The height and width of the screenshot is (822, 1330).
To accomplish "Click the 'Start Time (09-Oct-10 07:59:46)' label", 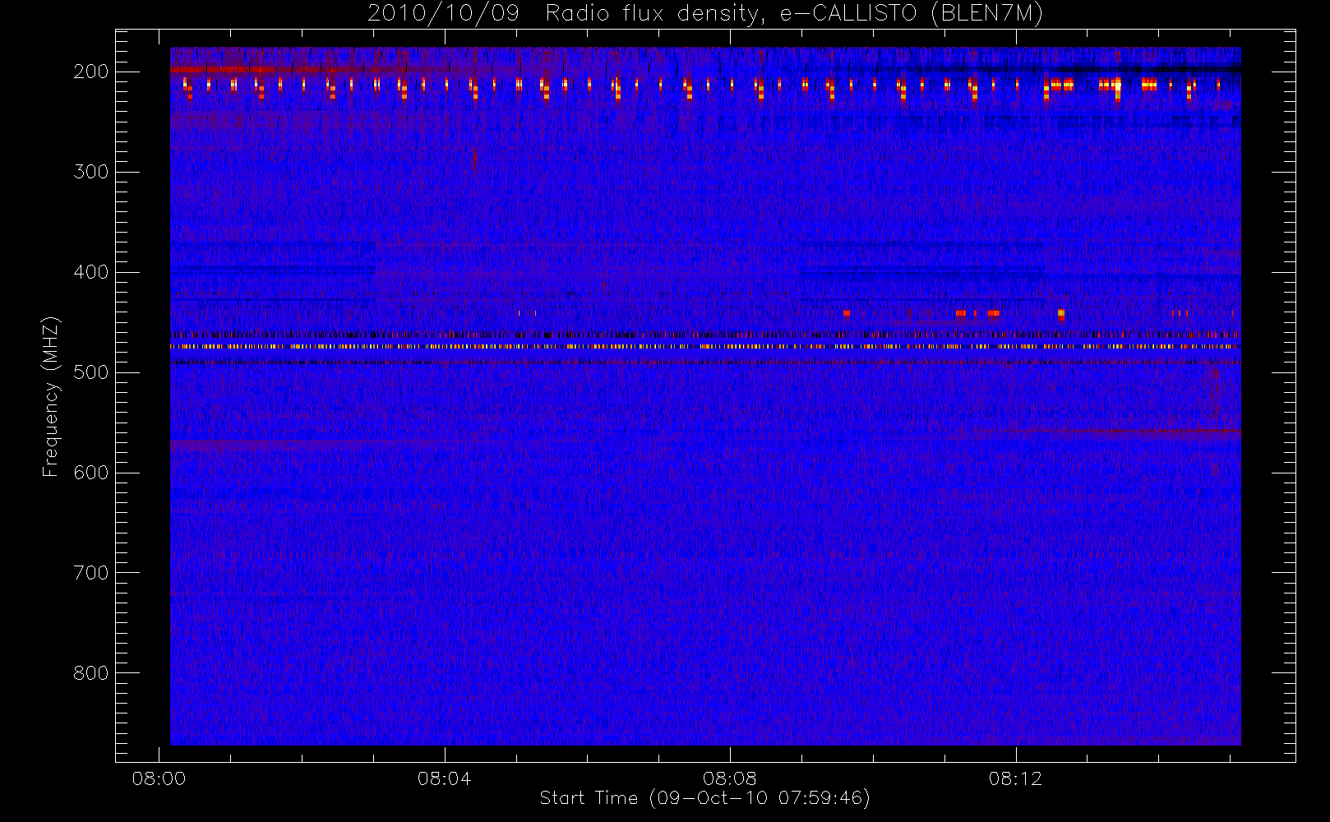I will coord(704,798).
